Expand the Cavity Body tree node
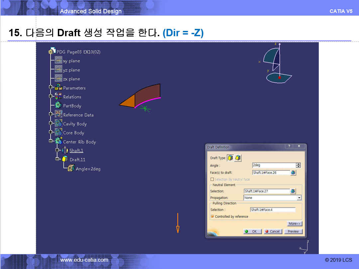Viewport: 359px width, 269px height. (x=51, y=124)
